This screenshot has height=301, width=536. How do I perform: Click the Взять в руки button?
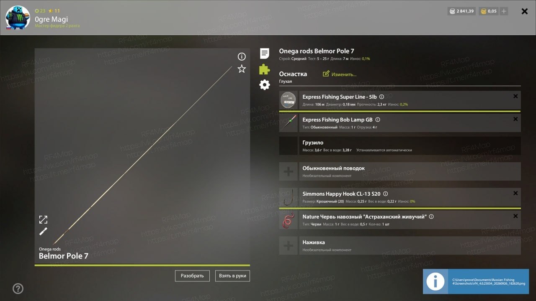pyautogui.click(x=232, y=276)
